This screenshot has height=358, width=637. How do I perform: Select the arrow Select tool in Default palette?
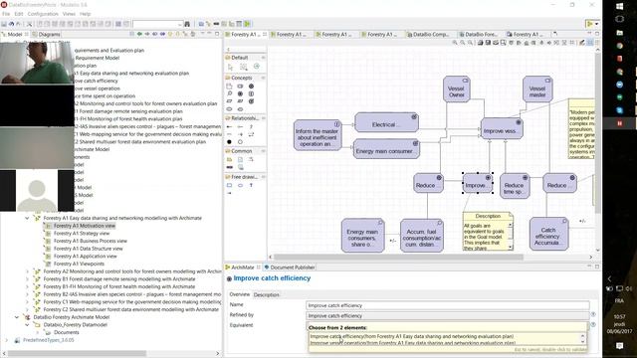[x=230, y=67]
